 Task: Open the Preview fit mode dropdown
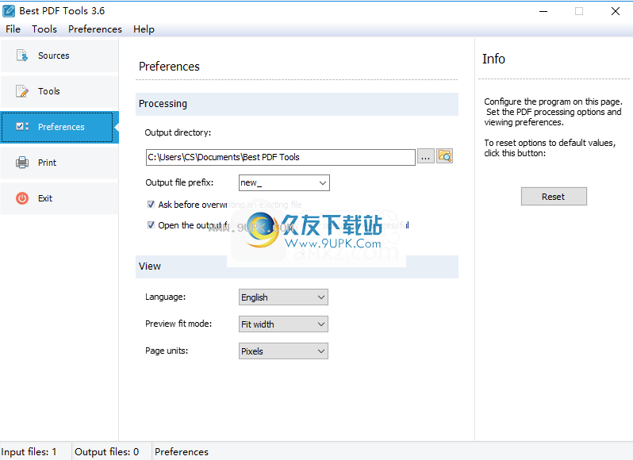point(283,324)
